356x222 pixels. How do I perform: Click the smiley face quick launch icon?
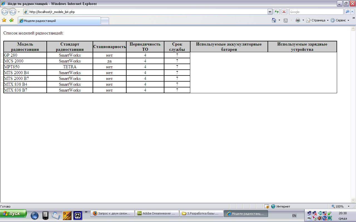(x=78, y=216)
